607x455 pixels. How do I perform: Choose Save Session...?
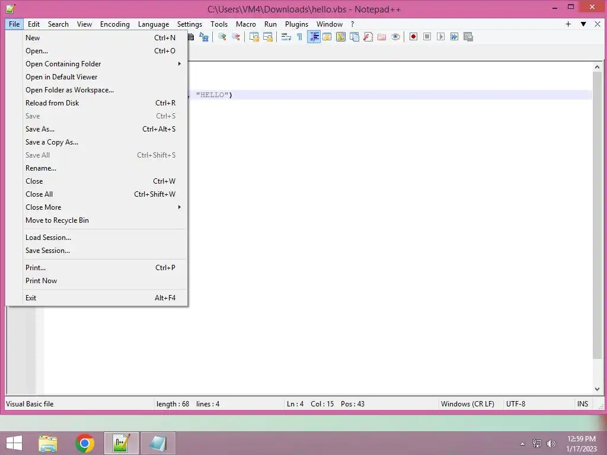(97, 251)
